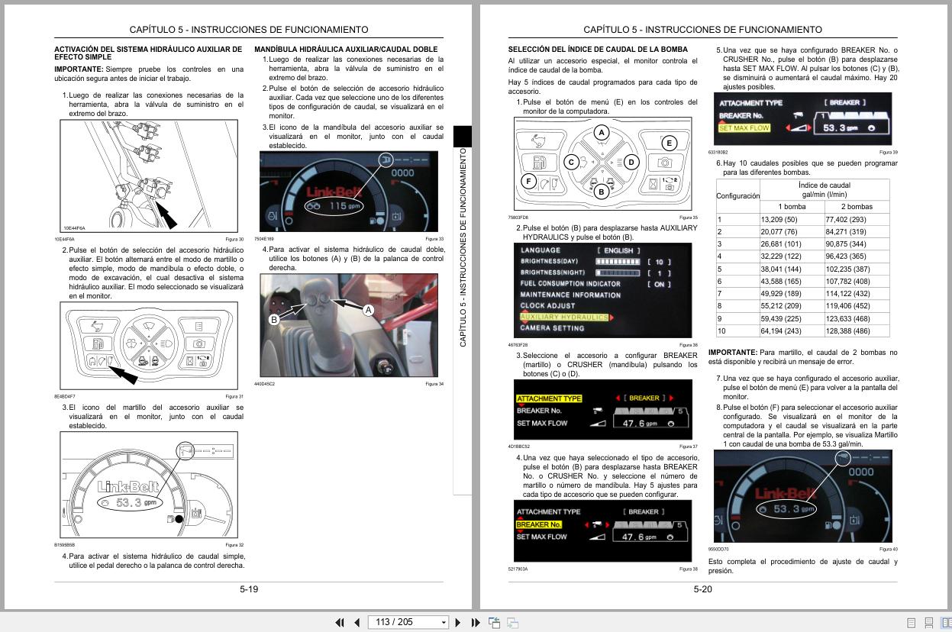Click table cell 55,212 (209)

tap(781, 306)
